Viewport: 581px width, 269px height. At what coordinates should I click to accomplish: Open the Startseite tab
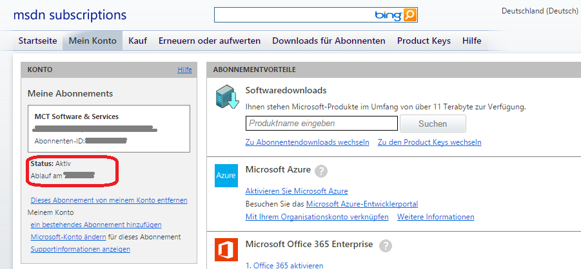38,41
